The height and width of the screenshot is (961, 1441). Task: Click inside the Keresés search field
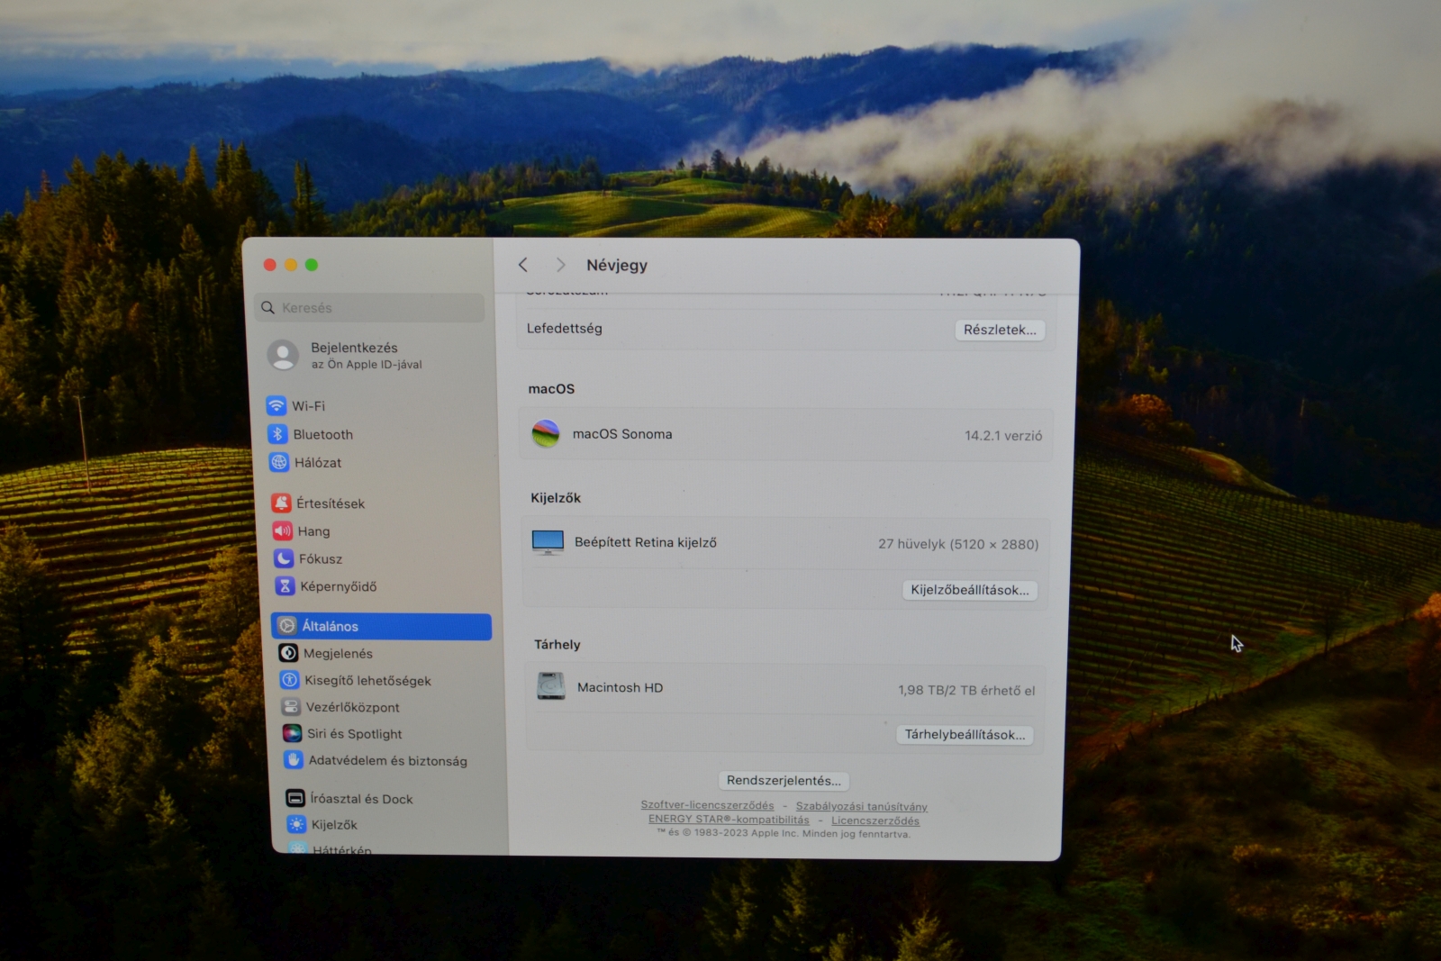click(x=369, y=307)
